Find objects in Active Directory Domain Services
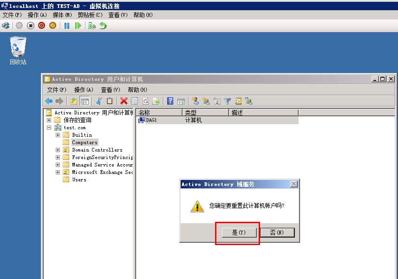The height and width of the screenshot is (279, 398). (238, 101)
